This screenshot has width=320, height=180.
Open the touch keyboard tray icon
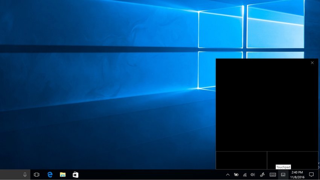pyautogui.click(x=273, y=175)
